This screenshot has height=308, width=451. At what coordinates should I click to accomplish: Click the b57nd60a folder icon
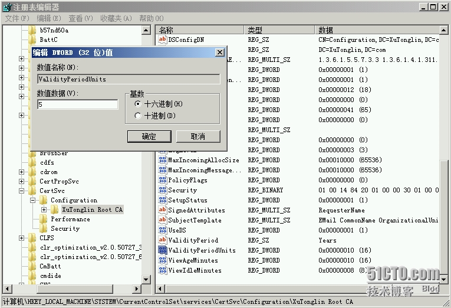click(32, 30)
